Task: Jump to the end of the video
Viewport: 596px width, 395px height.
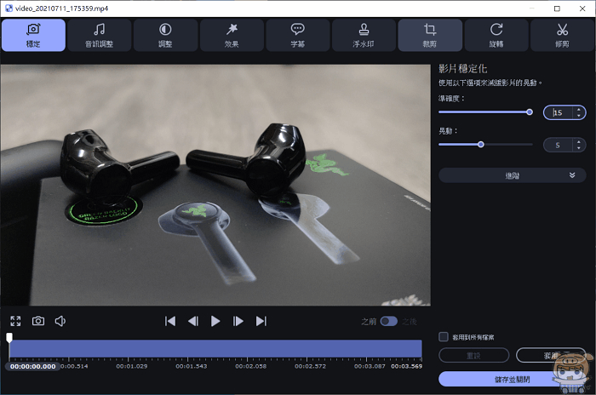Action: tap(261, 321)
